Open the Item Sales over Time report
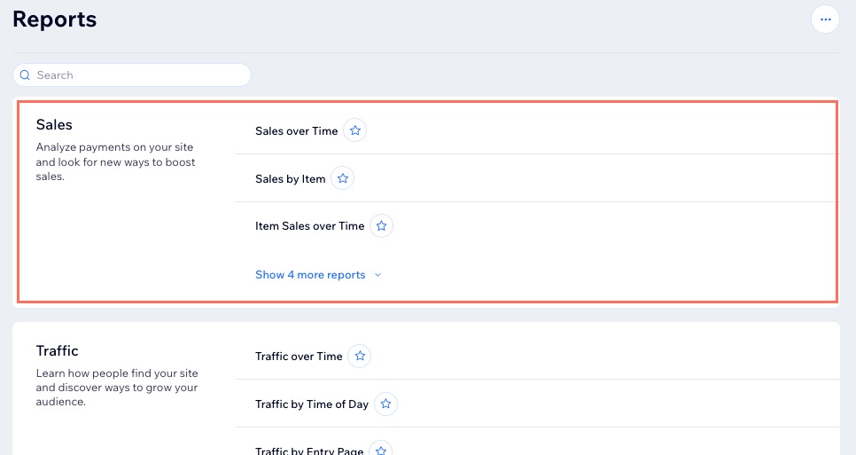856x455 pixels. (309, 226)
